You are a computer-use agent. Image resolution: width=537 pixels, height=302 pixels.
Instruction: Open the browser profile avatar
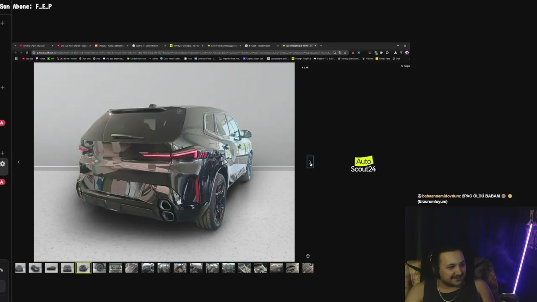tap(407, 52)
